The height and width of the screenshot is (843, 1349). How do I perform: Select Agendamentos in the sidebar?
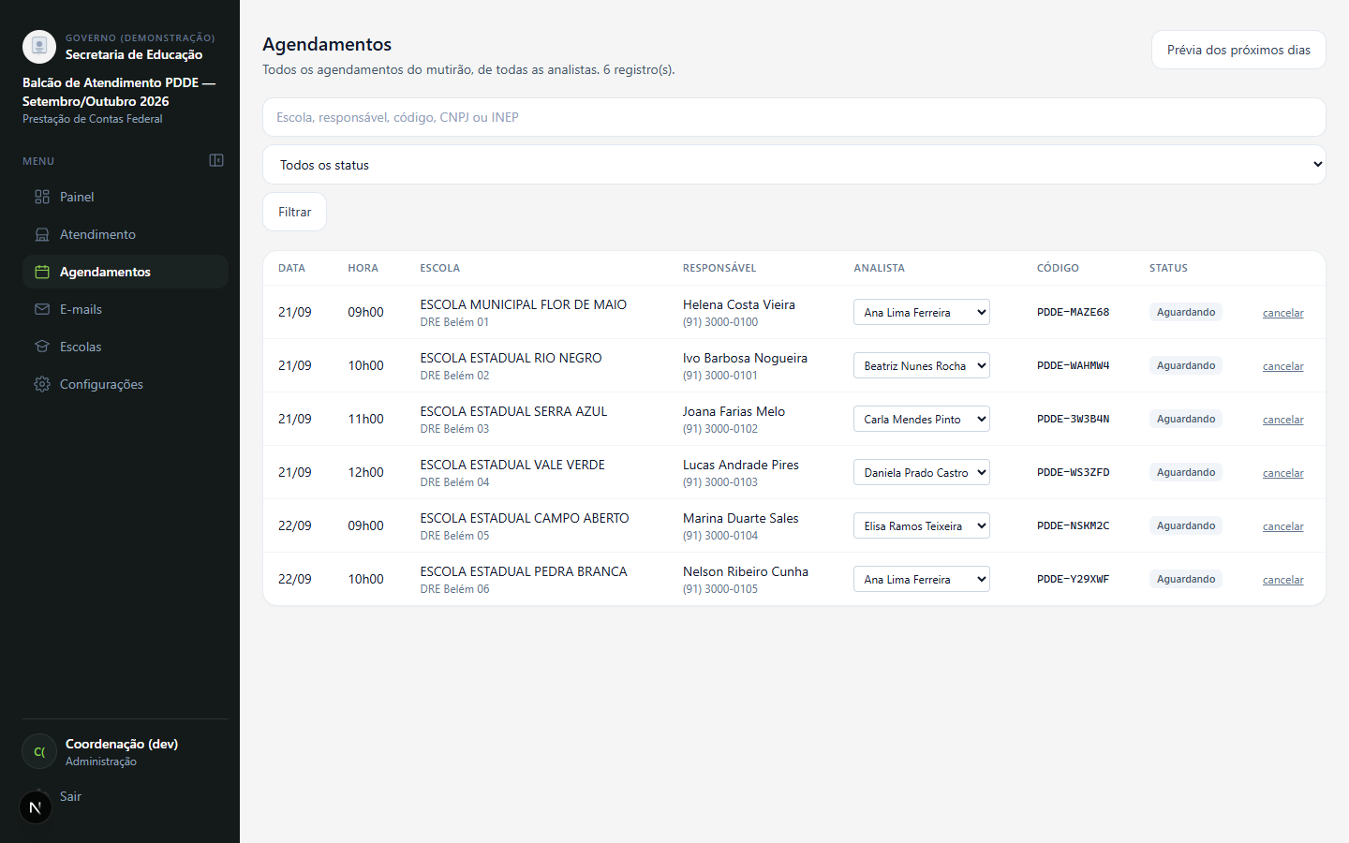[x=126, y=272]
